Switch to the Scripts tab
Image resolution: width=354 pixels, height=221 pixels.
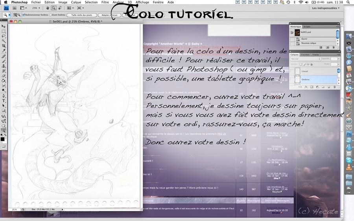tap(307, 27)
